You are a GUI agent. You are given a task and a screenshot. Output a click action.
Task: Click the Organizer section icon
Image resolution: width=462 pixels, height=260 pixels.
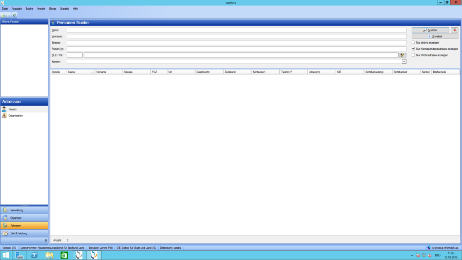click(x=5, y=218)
